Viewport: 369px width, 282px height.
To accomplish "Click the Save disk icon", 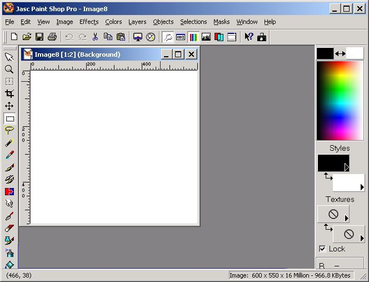I will point(39,37).
